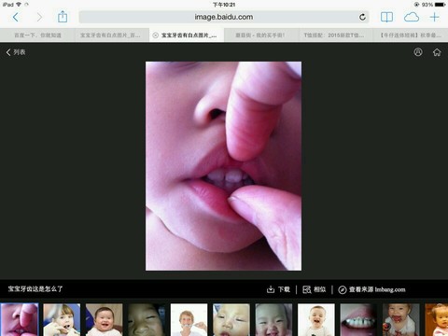The width and height of the screenshot is (448, 336).
Task: Tap the Safari back arrow
Action: (x=15, y=17)
